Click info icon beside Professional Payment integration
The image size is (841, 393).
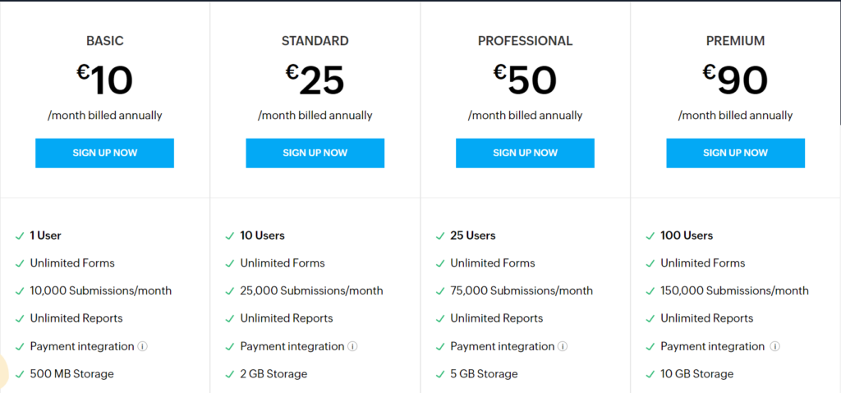pos(563,346)
